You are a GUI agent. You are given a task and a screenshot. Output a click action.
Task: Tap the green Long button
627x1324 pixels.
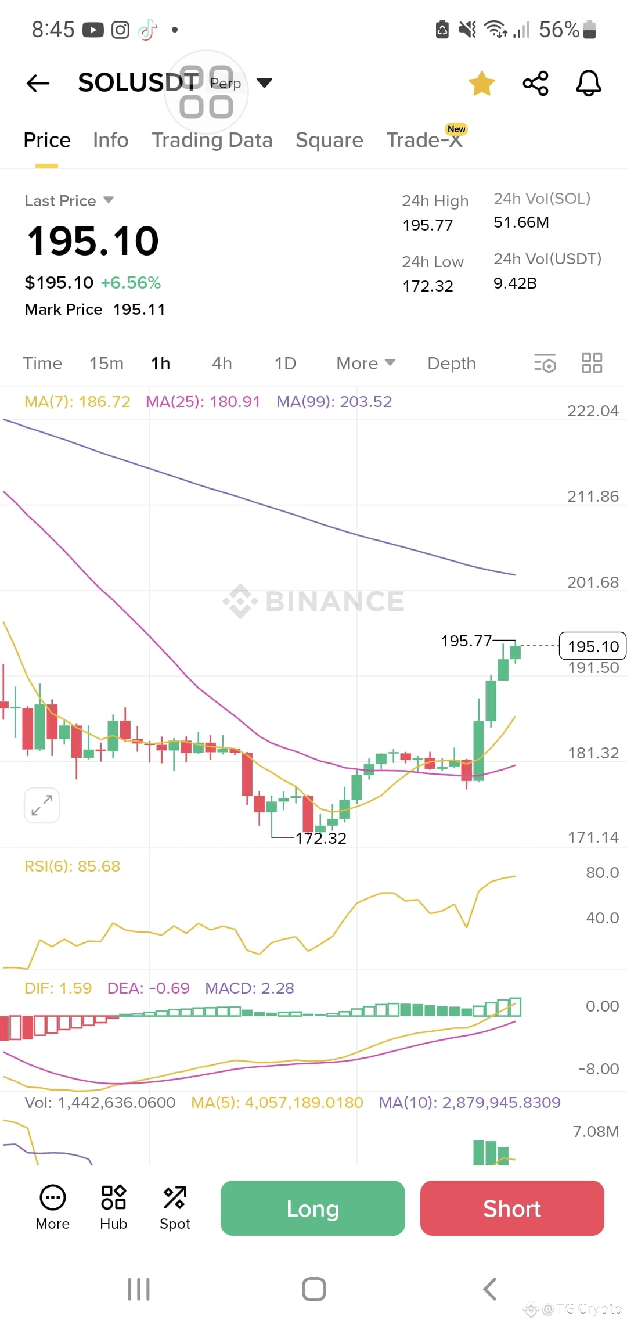coord(312,1208)
